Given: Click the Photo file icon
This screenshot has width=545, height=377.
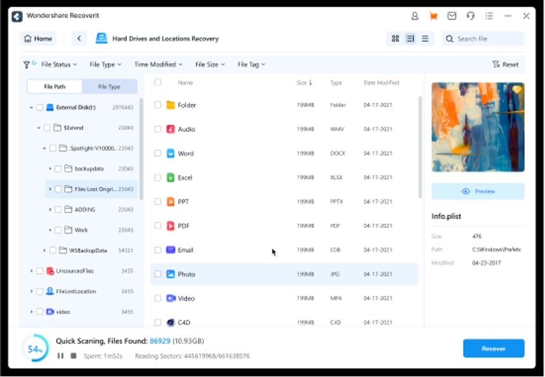Looking at the screenshot, I should [x=170, y=274].
